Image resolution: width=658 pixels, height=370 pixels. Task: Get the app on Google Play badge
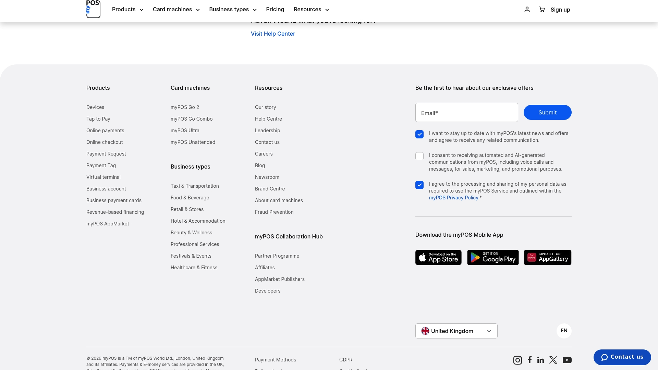pos(493,257)
